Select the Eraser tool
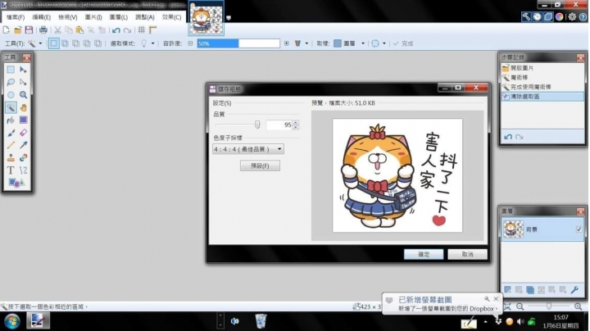This screenshot has width=590, height=331. point(23,133)
